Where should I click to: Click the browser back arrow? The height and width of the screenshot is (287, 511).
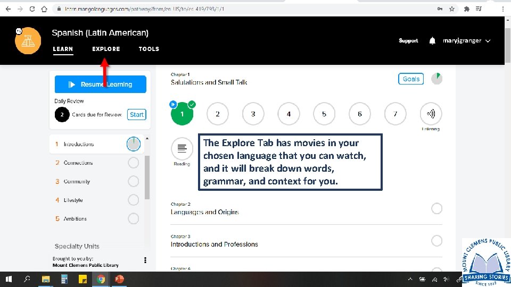pos(8,9)
